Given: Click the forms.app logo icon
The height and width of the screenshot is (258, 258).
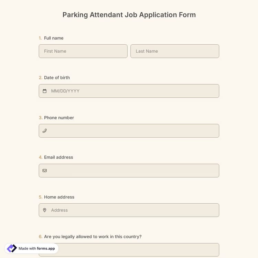Looking at the screenshot, I should tap(12, 248).
